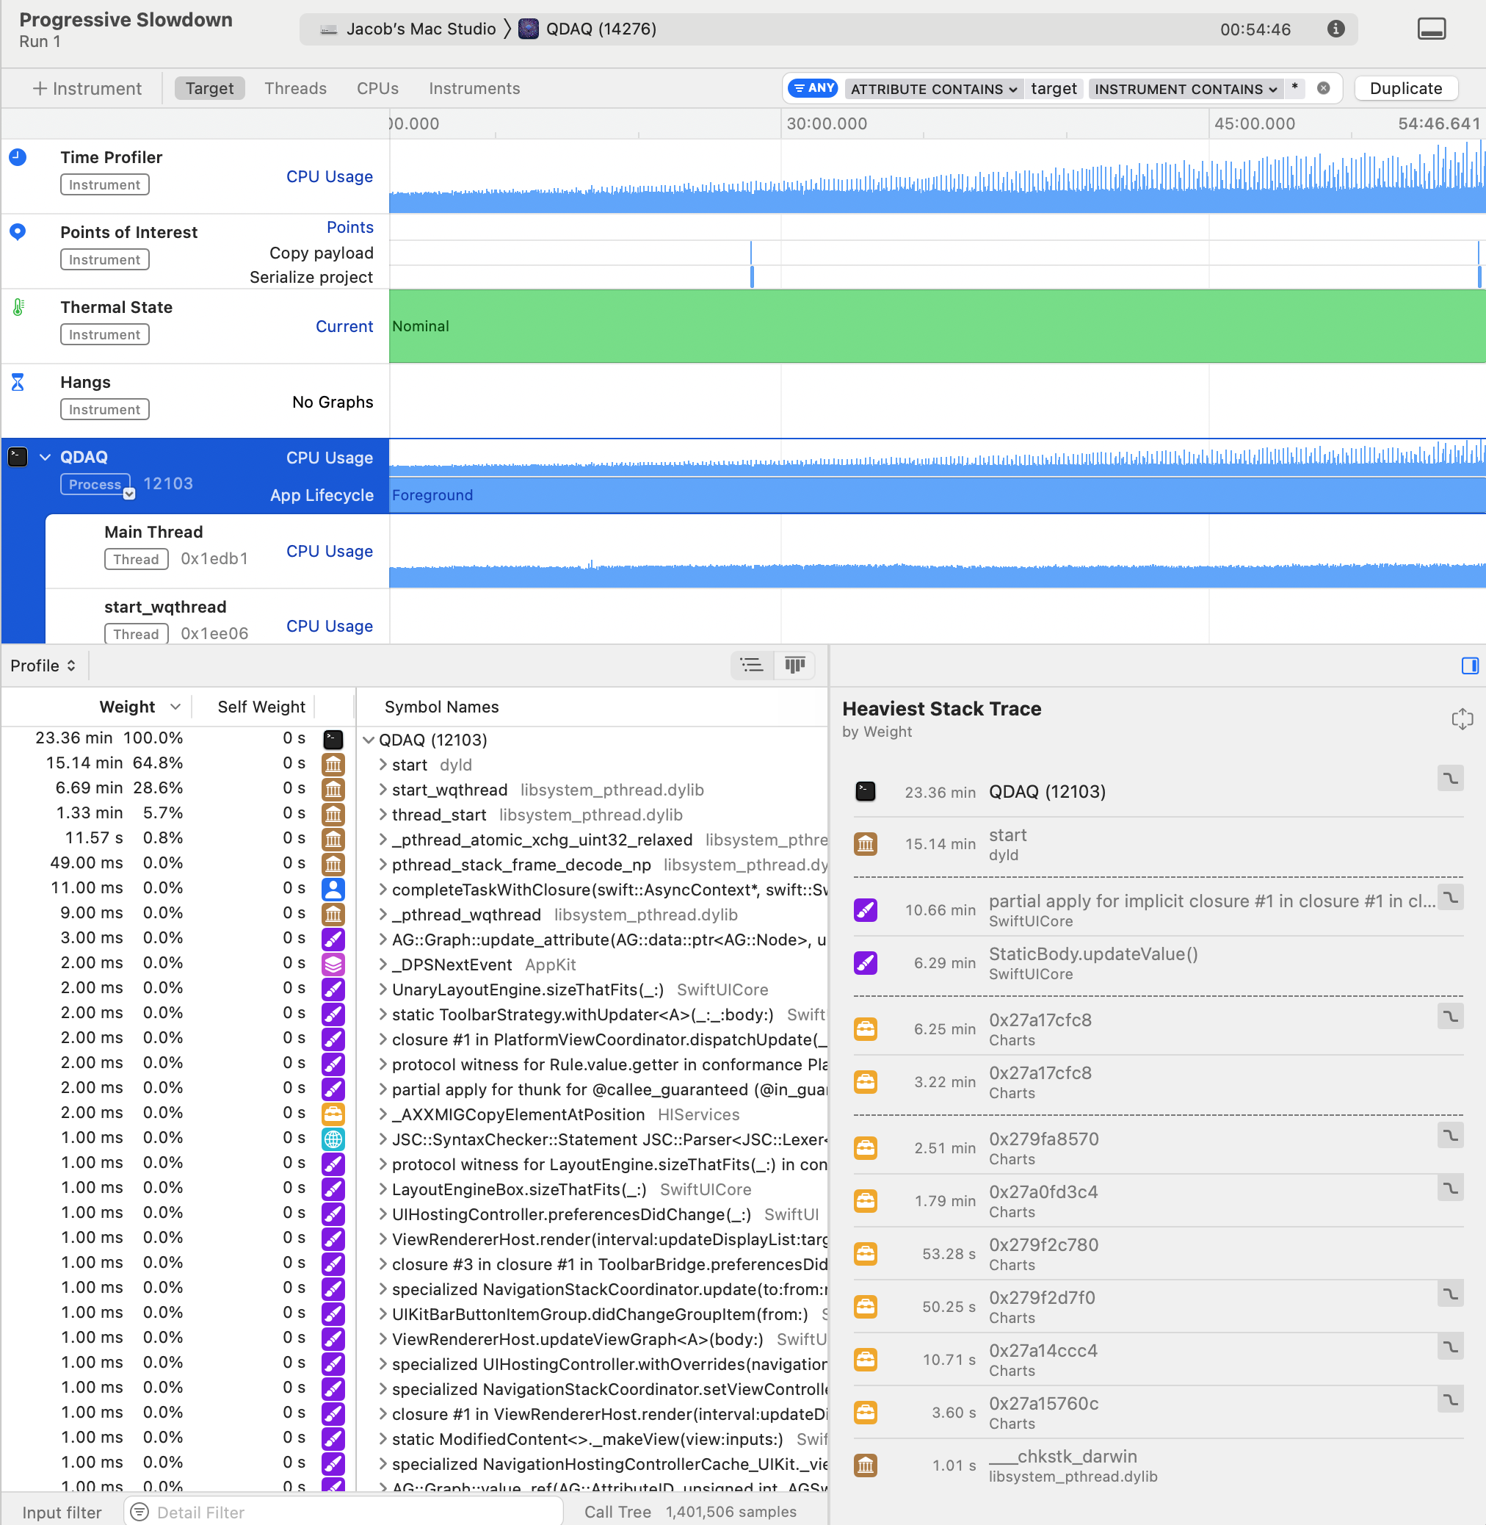Click the Charts icon beside 0x279fa8570
This screenshot has width=1486, height=1525.
[x=865, y=1148]
